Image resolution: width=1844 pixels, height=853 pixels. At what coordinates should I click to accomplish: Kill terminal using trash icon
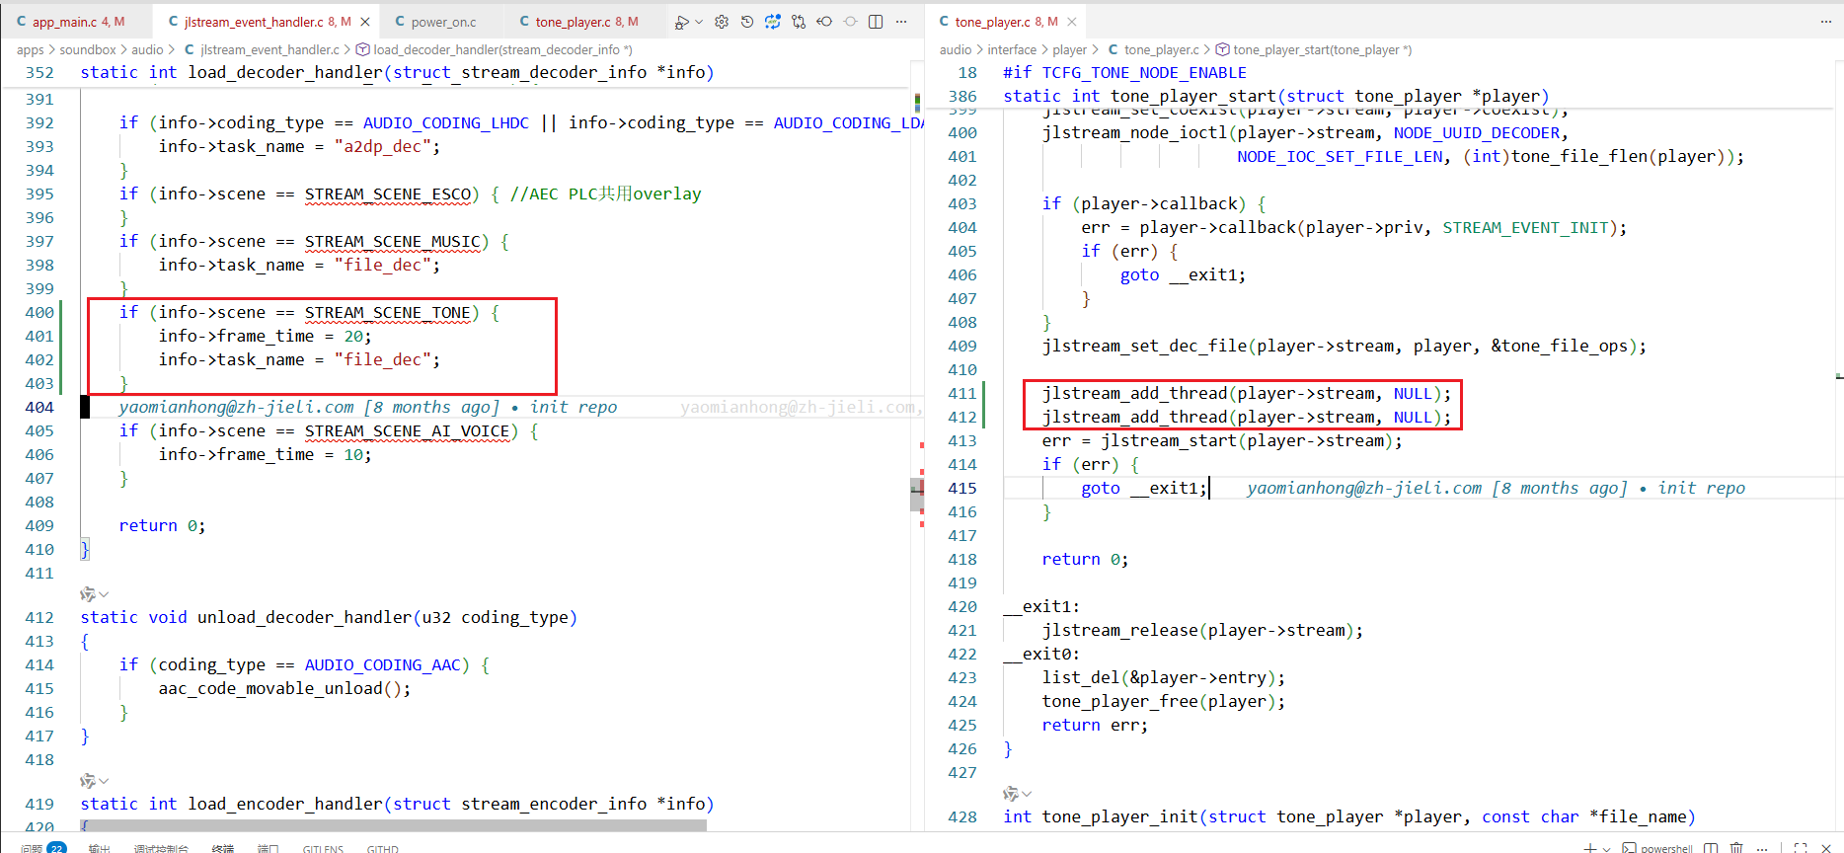[x=1736, y=847]
